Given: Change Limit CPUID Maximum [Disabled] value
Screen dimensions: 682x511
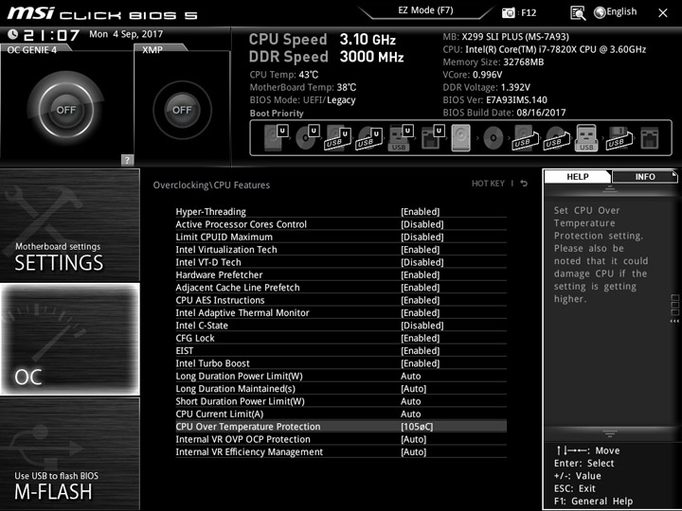Looking at the screenshot, I should point(422,237).
